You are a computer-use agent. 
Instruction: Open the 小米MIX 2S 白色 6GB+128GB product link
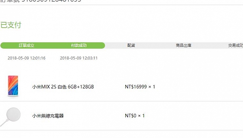63,87
